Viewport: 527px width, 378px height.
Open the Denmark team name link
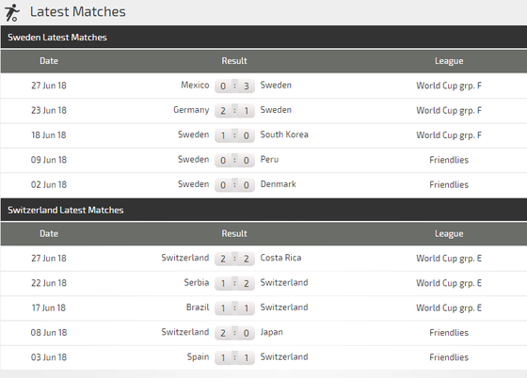pos(278,184)
